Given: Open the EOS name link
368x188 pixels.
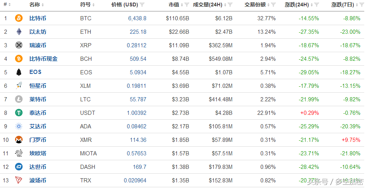Looking at the screenshot, I should tap(35, 72).
